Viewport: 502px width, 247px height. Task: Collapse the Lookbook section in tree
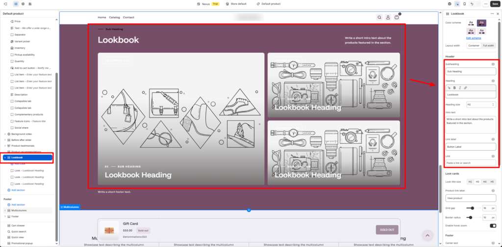[x=4, y=157]
